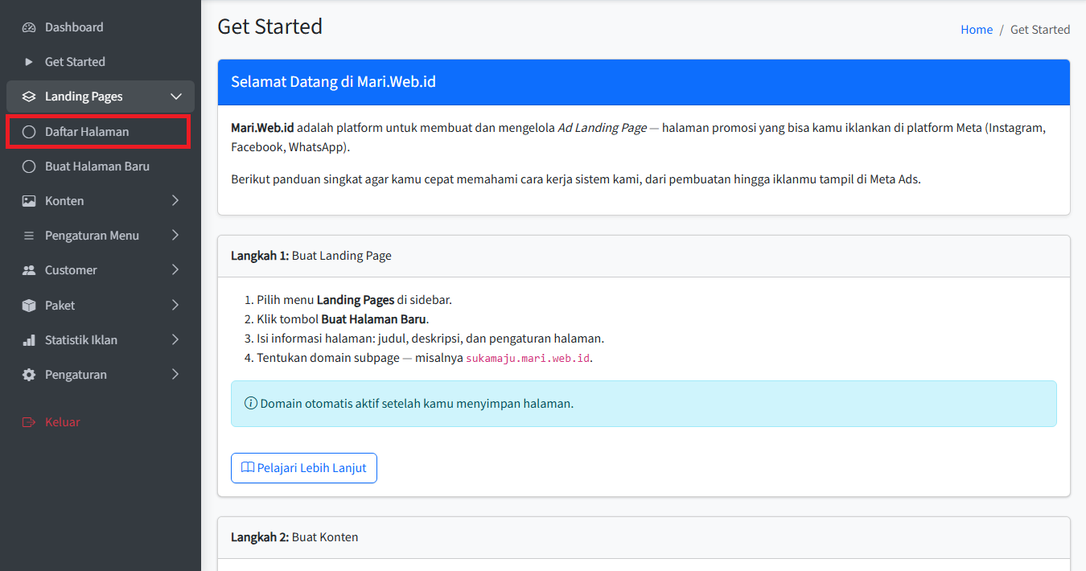This screenshot has width=1086, height=571.
Task: Click the Pelajari Lebih Lanjut button
Action: tap(304, 468)
